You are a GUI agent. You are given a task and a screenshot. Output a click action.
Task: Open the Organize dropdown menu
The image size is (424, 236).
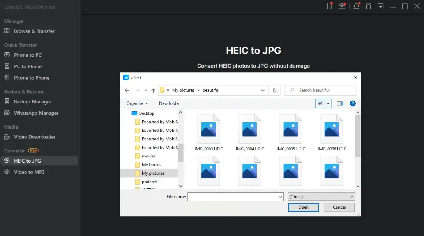137,103
